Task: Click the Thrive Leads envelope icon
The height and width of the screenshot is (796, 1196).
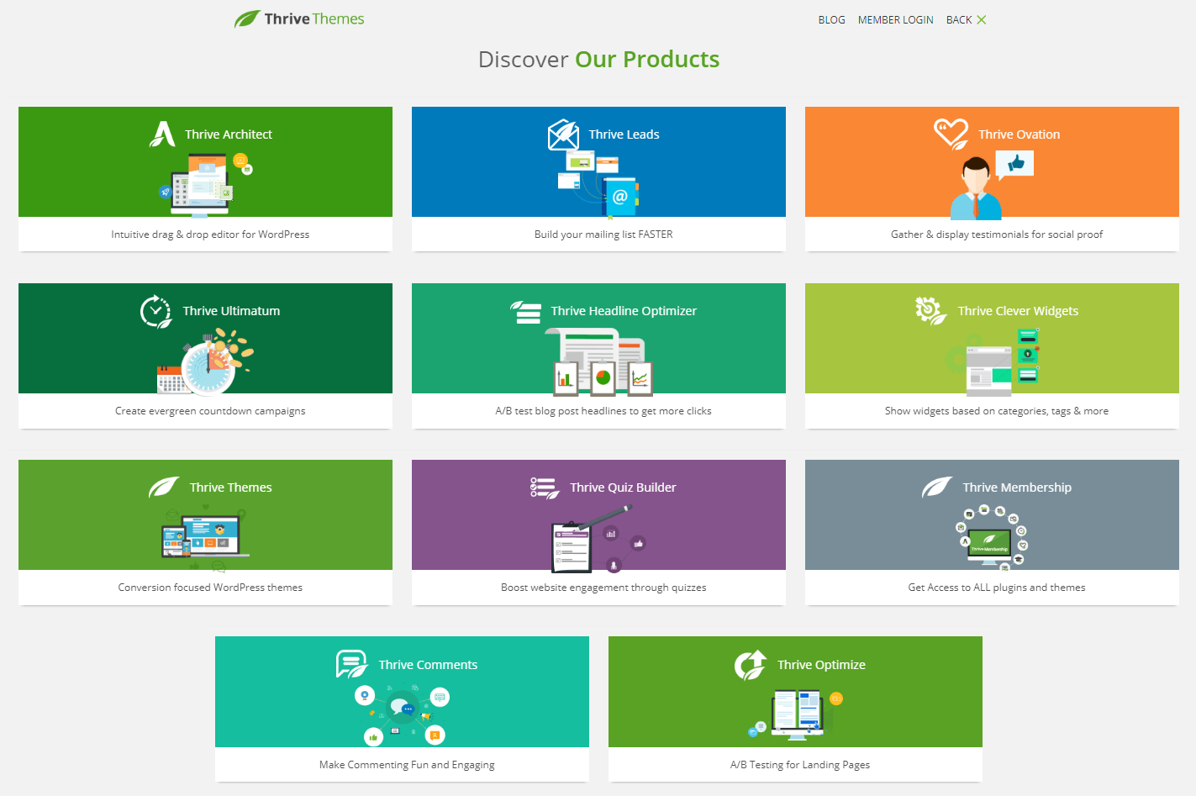Action: [563, 134]
